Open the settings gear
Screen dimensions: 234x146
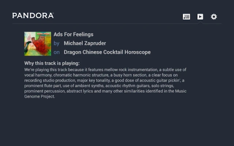(214, 16)
